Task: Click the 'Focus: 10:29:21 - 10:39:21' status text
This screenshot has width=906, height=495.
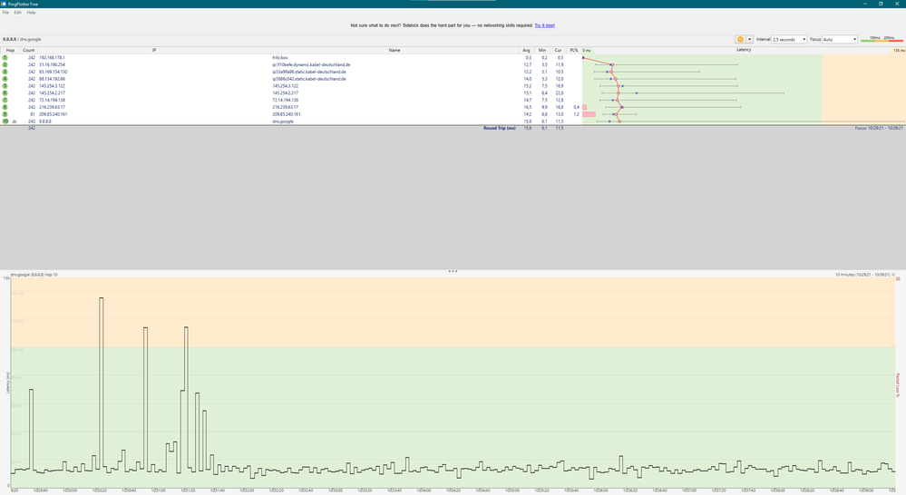Action: point(879,128)
